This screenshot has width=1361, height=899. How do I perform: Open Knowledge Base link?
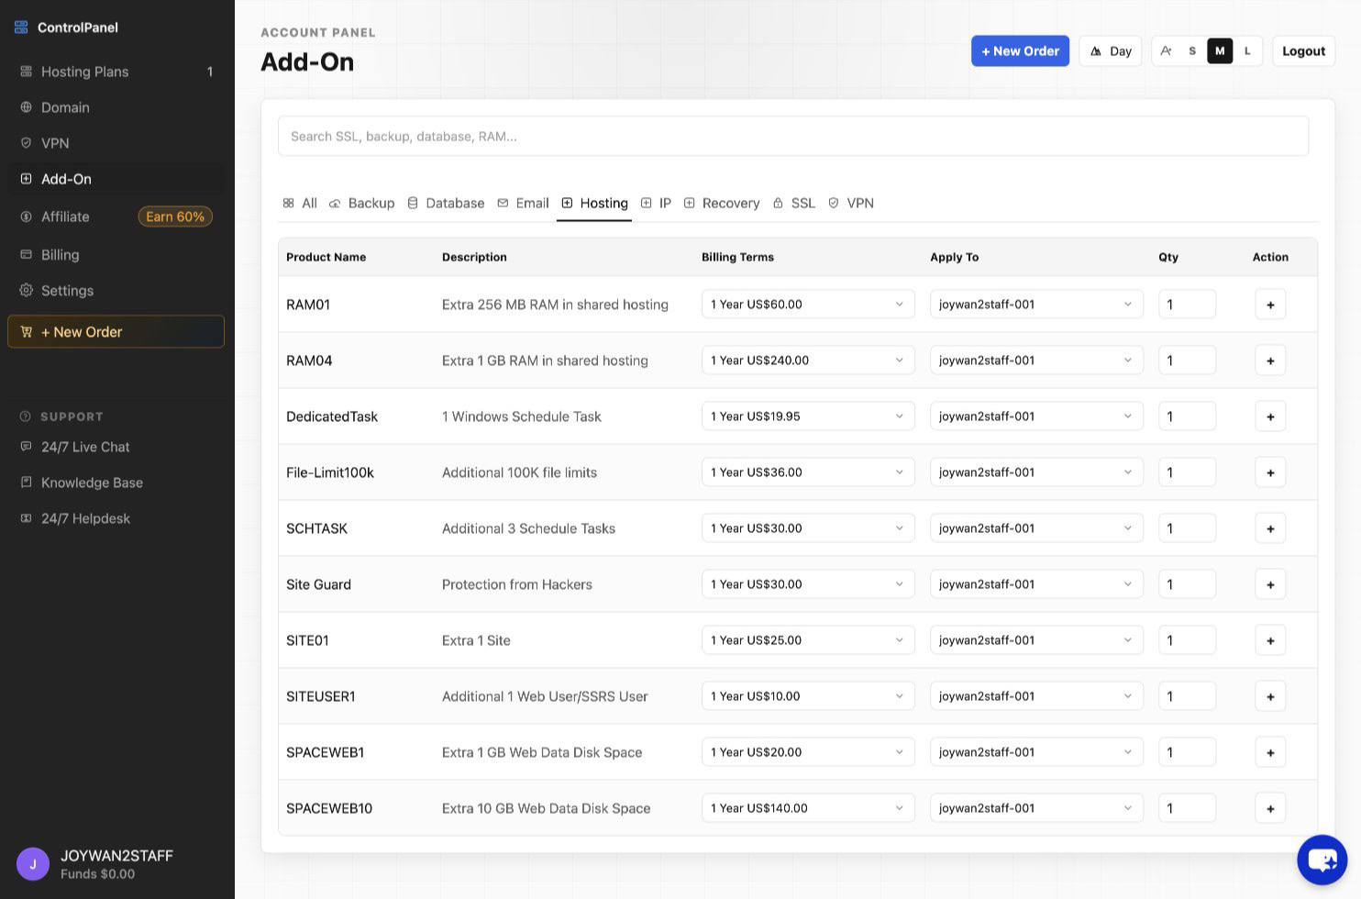click(116, 483)
